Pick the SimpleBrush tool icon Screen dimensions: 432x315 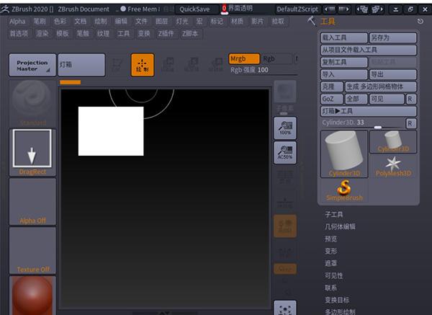(x=343, y=190)
